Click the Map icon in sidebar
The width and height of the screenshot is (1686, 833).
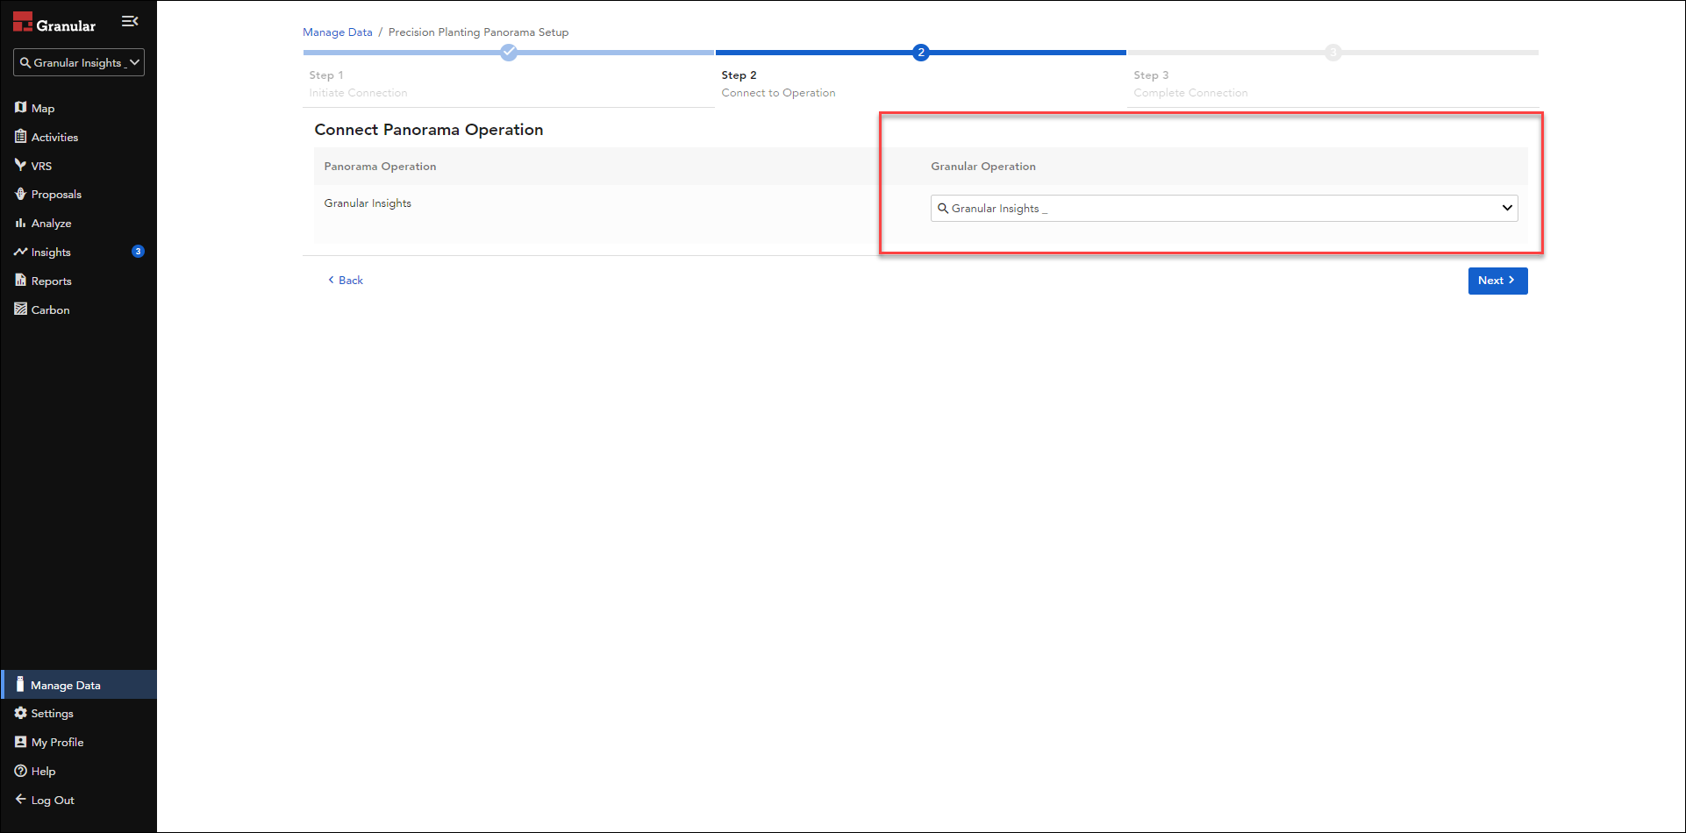point(20,108)
